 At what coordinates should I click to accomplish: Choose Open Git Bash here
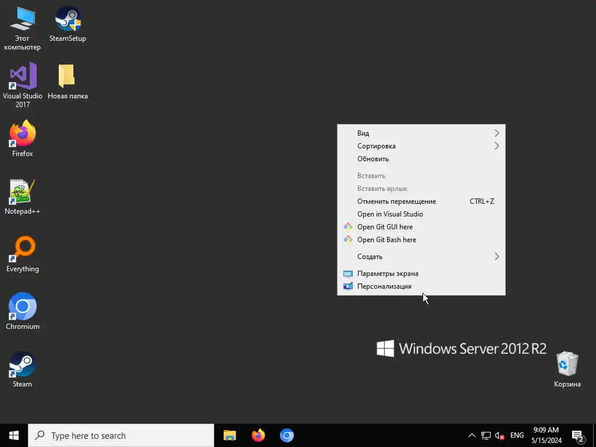point(421,240)
